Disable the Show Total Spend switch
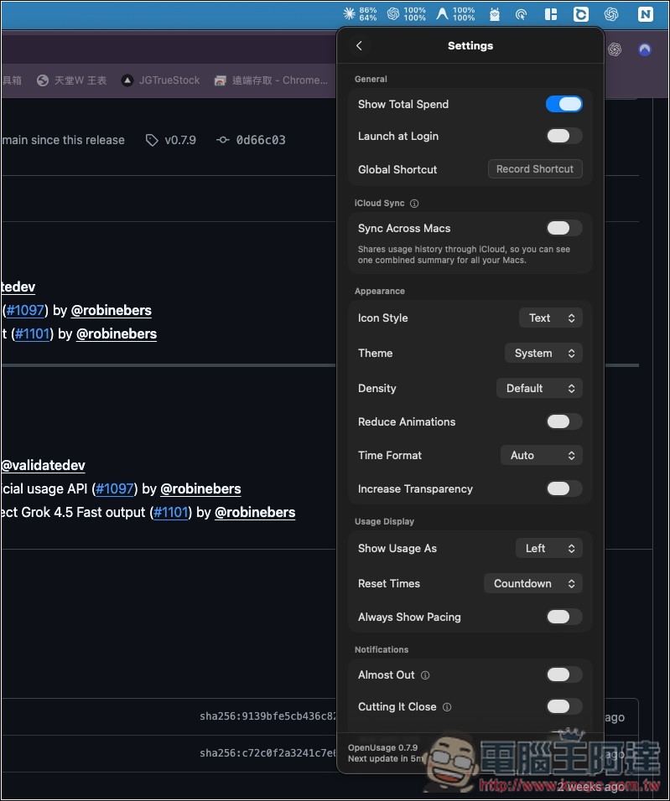670x801 pixels. click(x=564, y=104)
